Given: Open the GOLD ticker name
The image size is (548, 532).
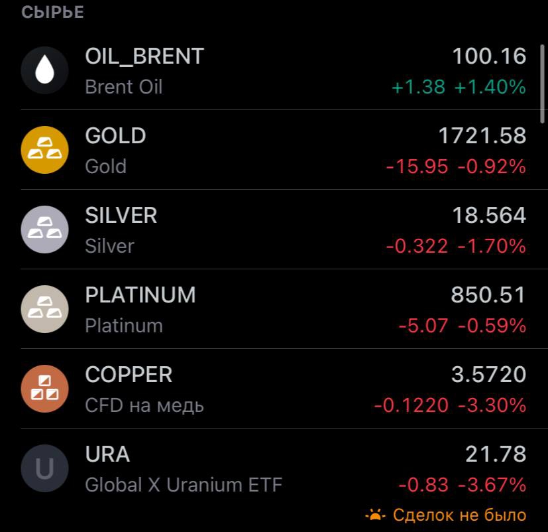Looking at the screenshot, I should point(115,136).
